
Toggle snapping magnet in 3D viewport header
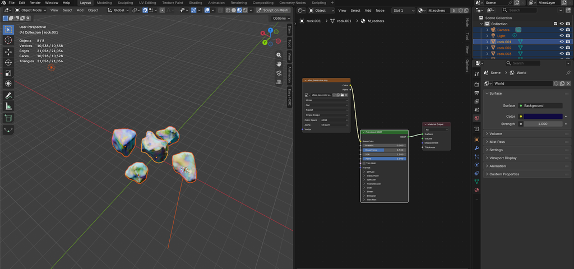145,10
